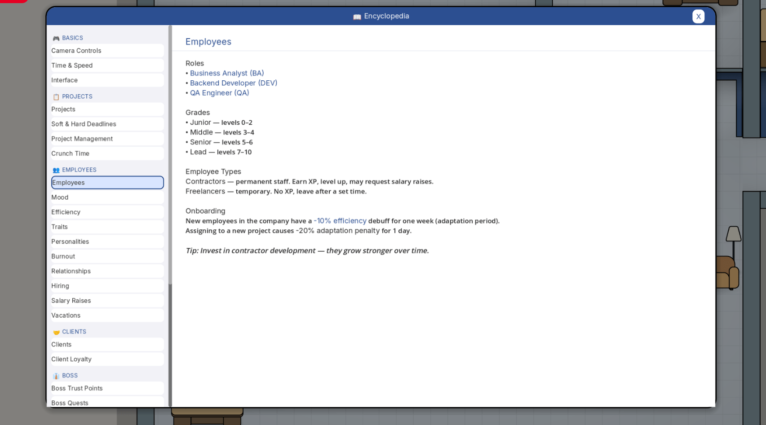Open the Boss Quests article

(107, 402)
